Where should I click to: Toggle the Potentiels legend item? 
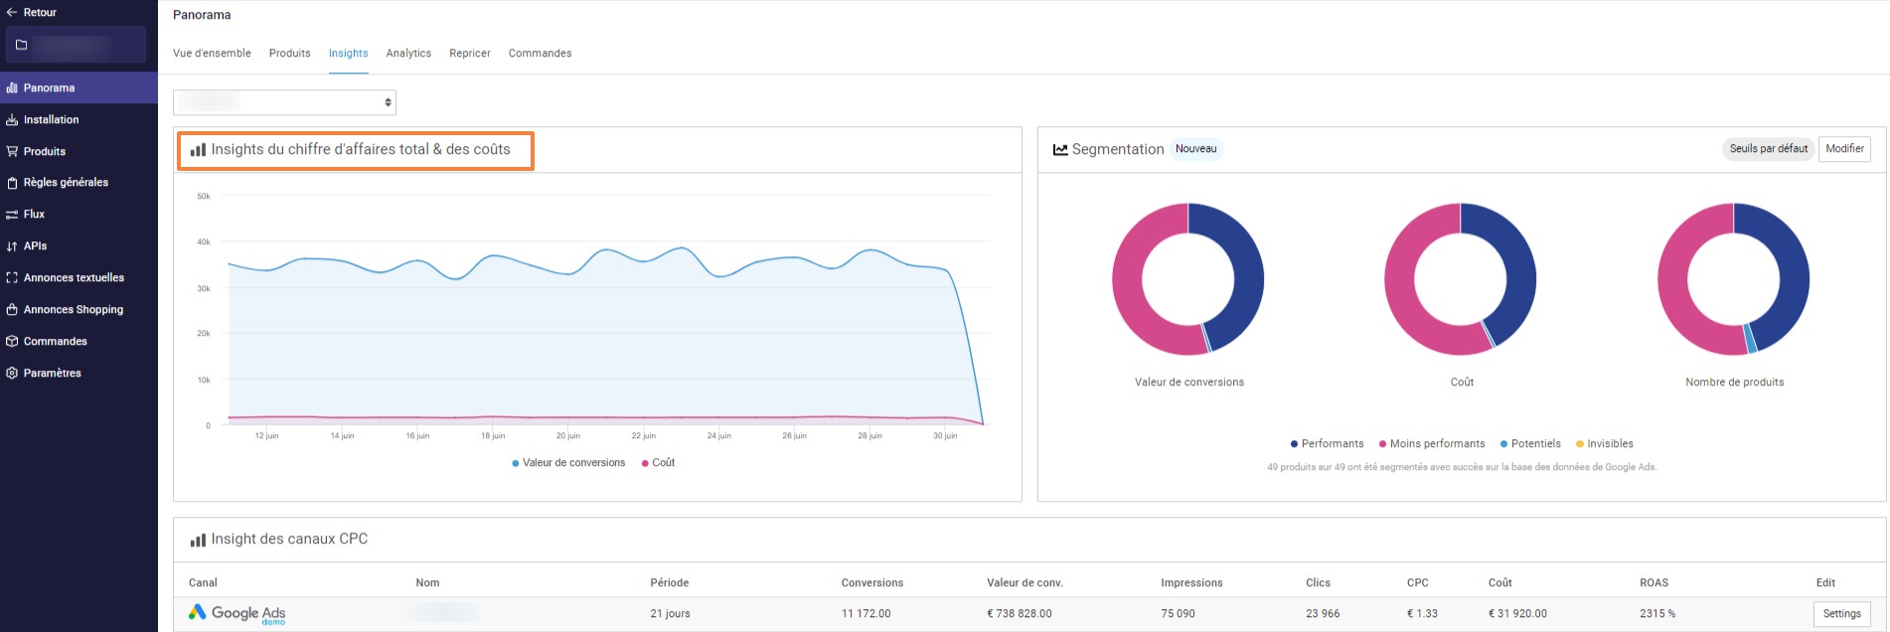click(x=1530, y=444)
